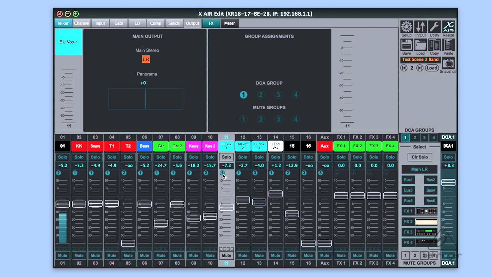The image size is (492, 277).
Task: Open the Utility wrench icon
Action: point(434,27)
